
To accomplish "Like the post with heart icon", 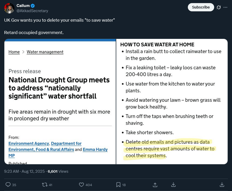I will [x=81, y=185].
